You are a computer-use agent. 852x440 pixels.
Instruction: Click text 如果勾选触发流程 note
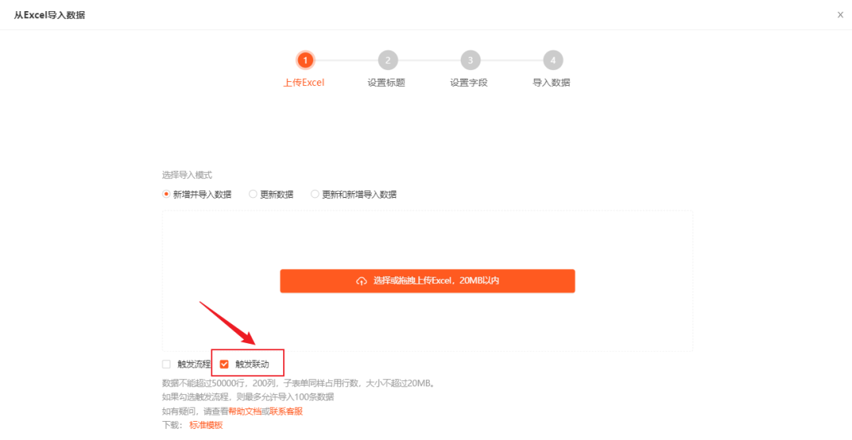[x=248, y=397]
